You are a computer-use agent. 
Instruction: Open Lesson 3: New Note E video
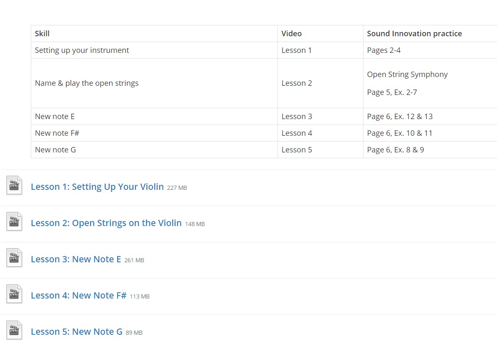tap(76, 259)
